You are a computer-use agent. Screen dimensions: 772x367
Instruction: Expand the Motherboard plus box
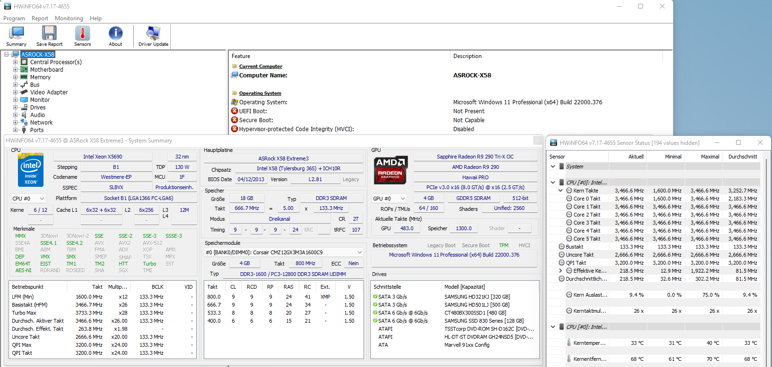pyautogui.click(x=15, y=70)
